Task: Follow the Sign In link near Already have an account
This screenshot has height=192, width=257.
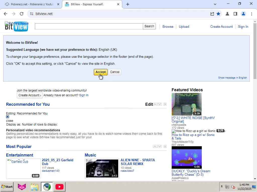Action: tap(84, 95)
